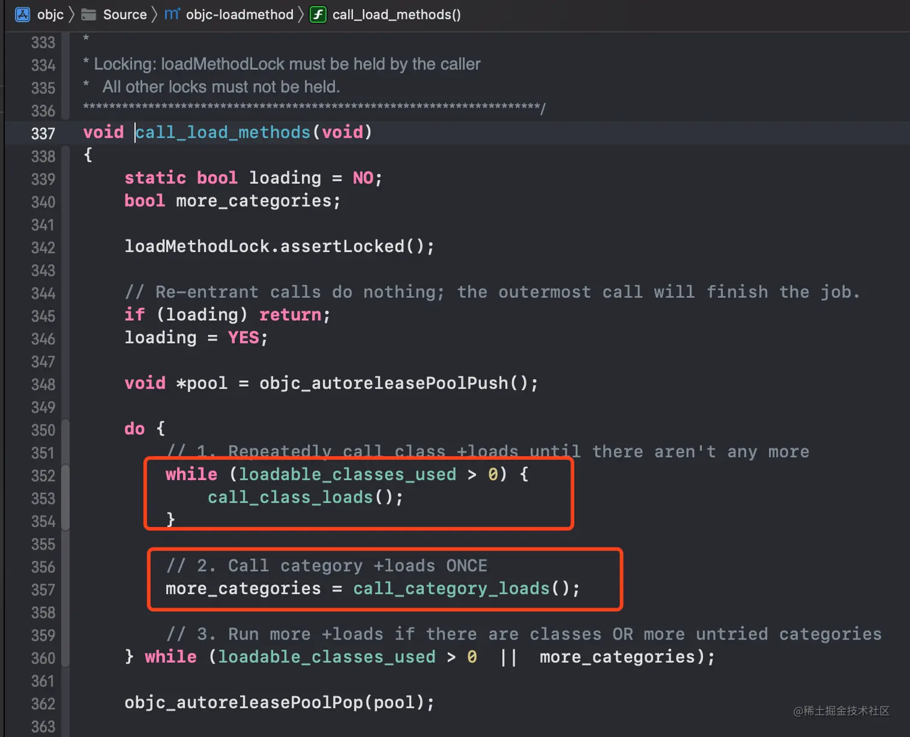Click 'static bool loading = NO' declaration
This screenshot has width=910, height=737.
[x=253, y=177]
